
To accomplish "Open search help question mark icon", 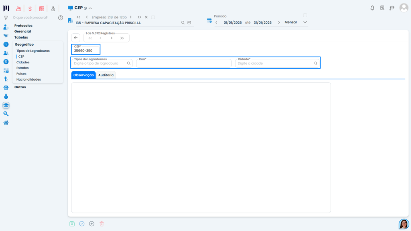I will pos(61,18).
